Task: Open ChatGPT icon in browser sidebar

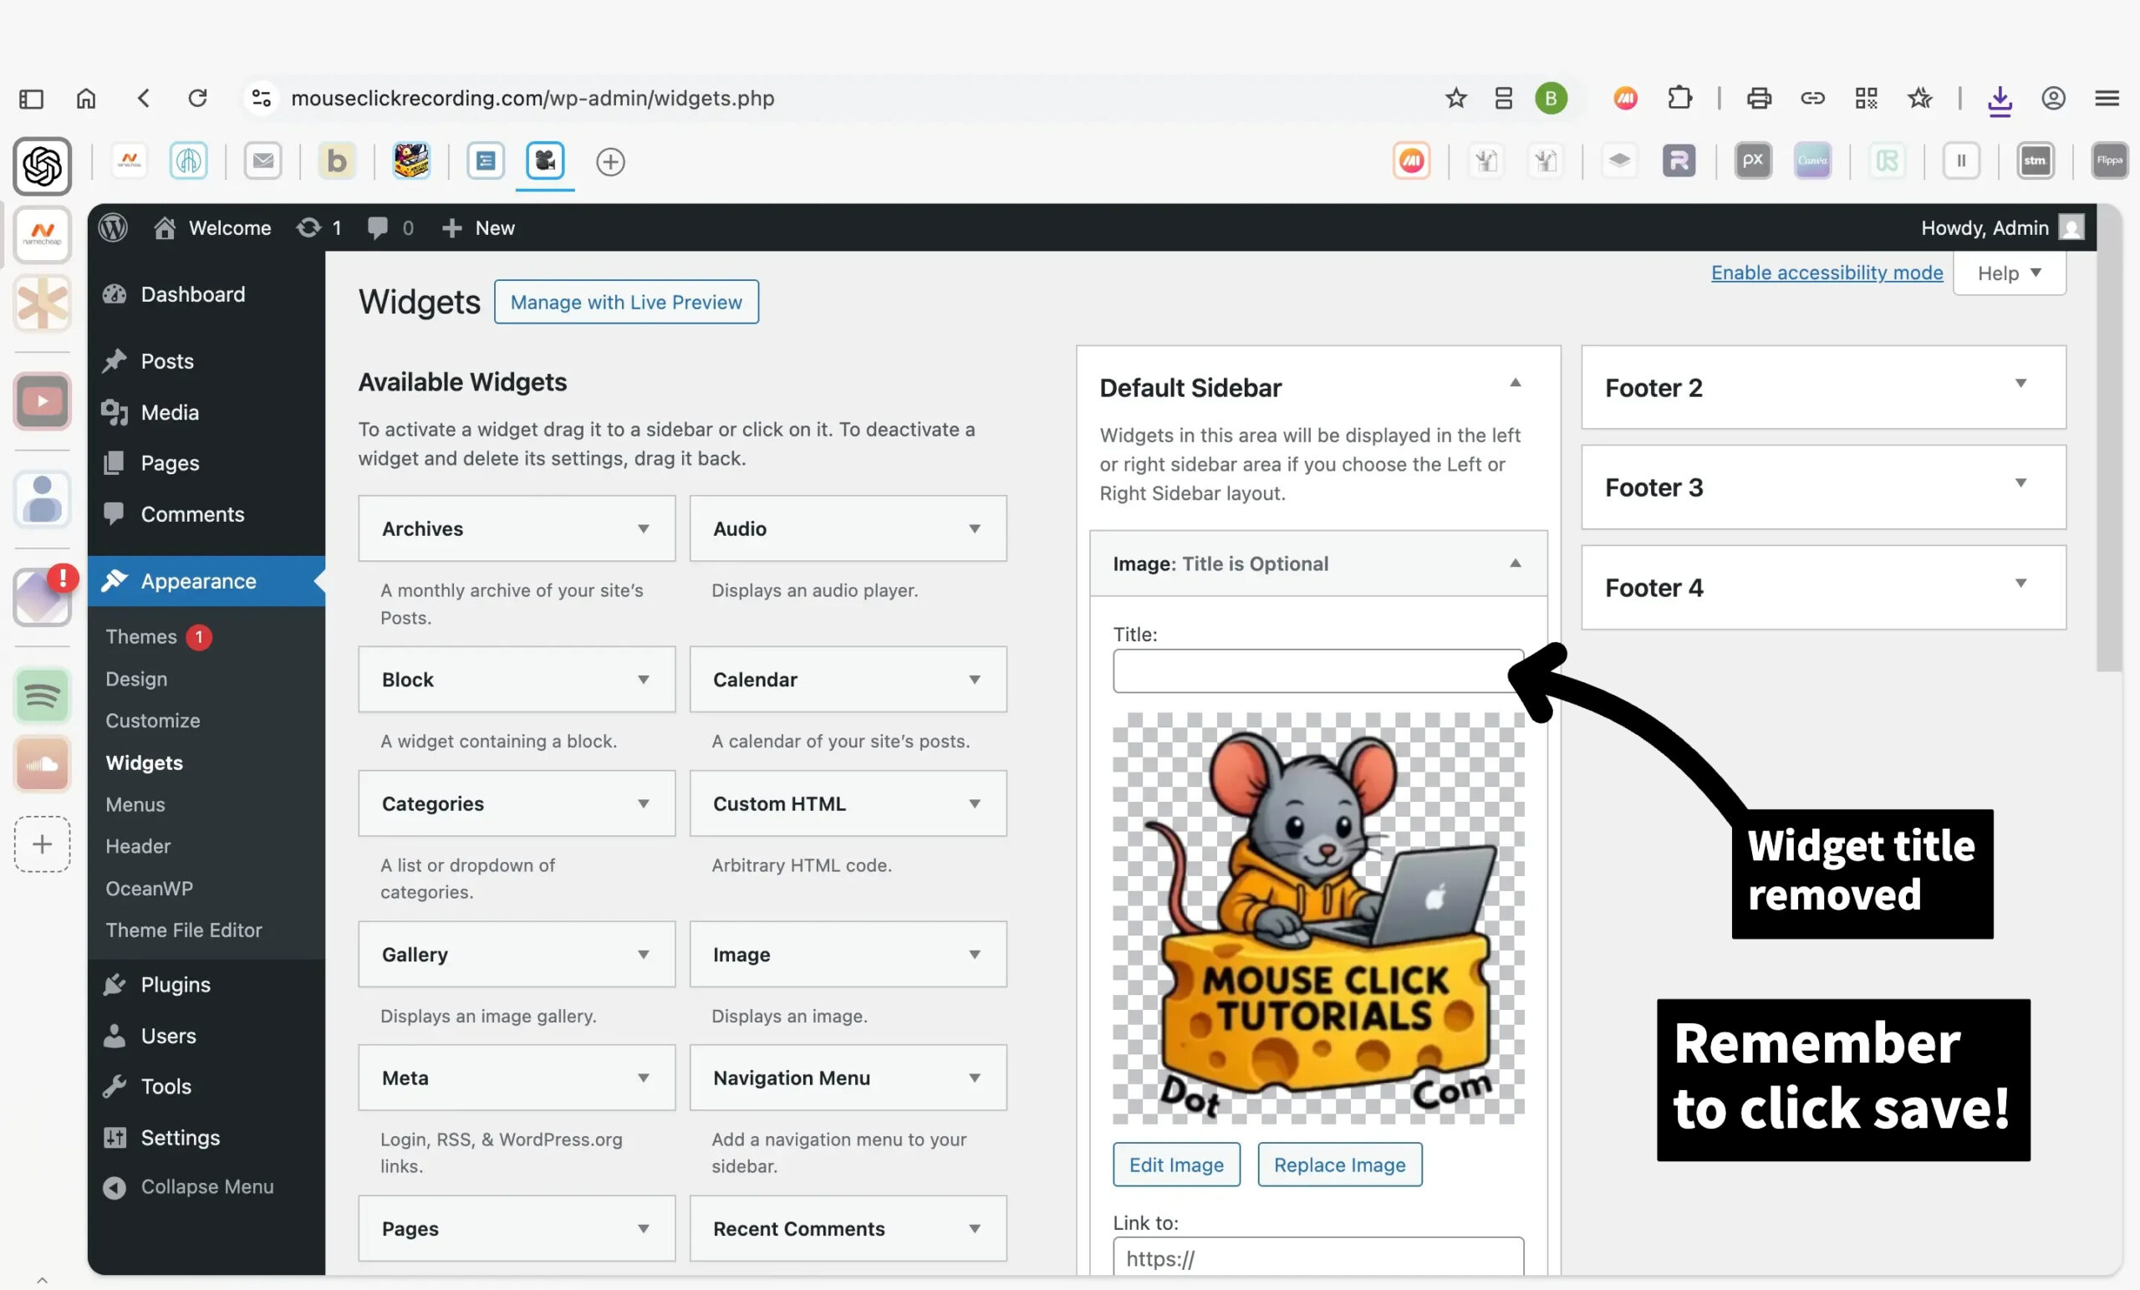Action: (x=43, y=165)
